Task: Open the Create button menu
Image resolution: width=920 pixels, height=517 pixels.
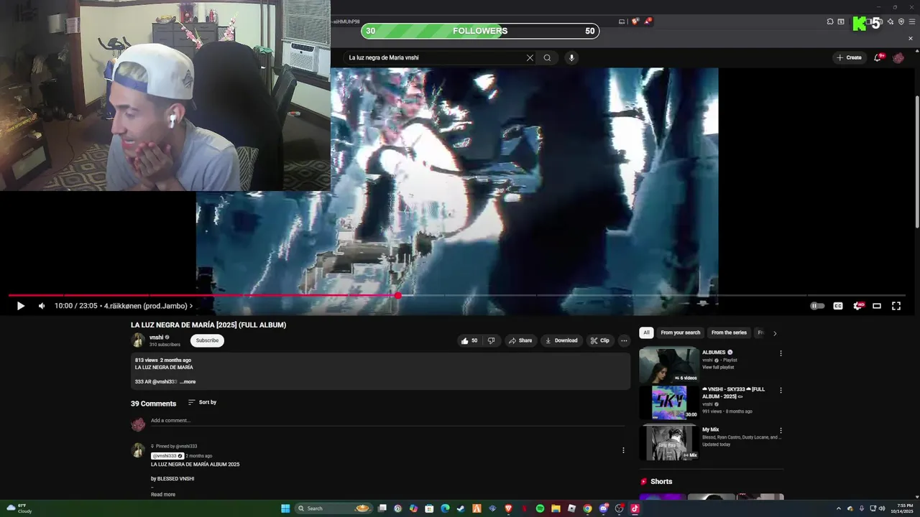Action: pos(849,57)
